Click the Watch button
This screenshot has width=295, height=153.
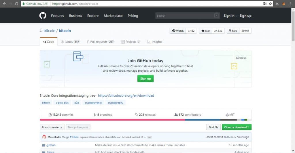(178, 31)
